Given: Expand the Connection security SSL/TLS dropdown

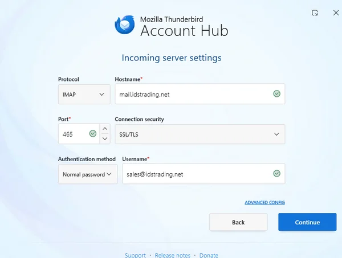Looking at the screenshot, I should tap(199, 134).
